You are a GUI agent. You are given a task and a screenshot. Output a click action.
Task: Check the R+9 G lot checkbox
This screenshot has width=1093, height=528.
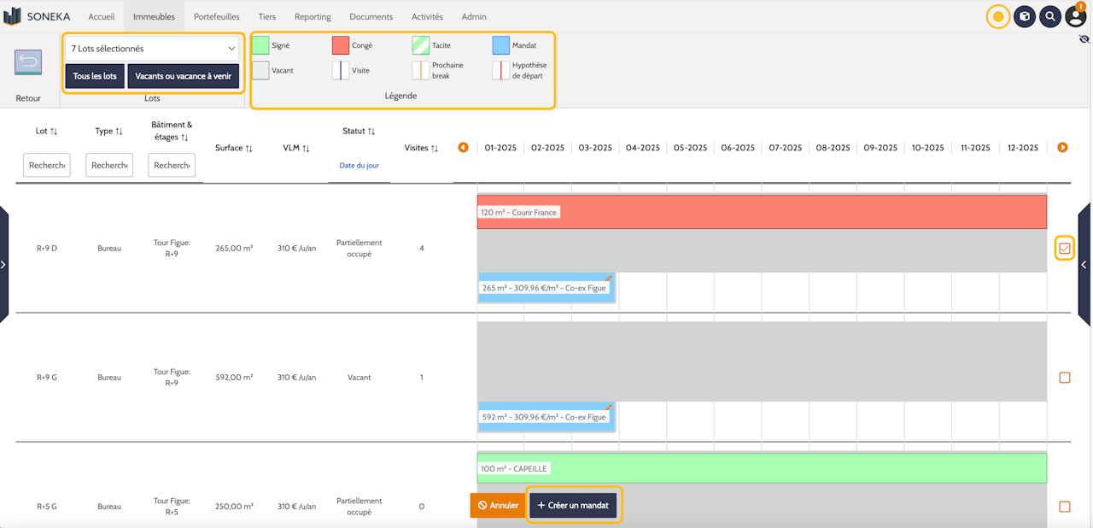[1064, 378]
